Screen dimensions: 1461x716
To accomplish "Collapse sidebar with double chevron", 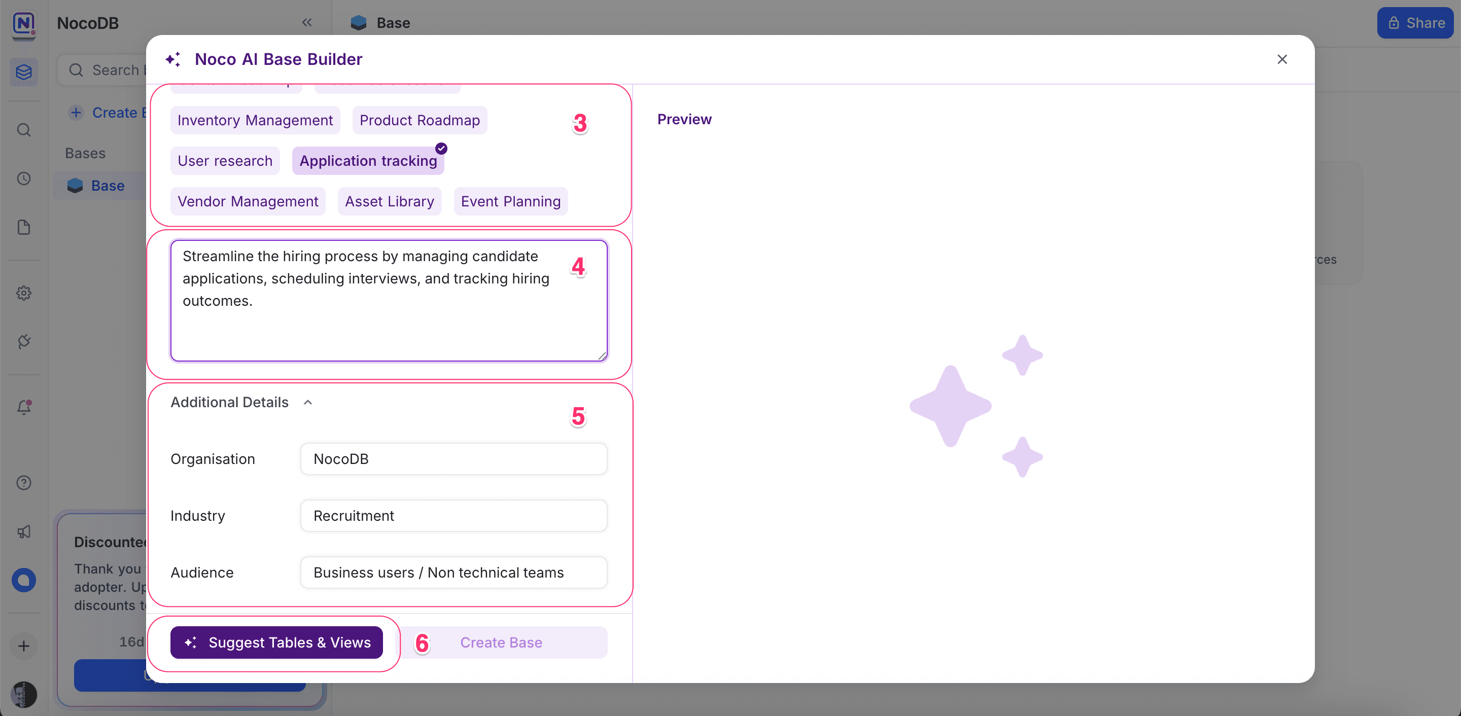I will [x=307, y=23].
